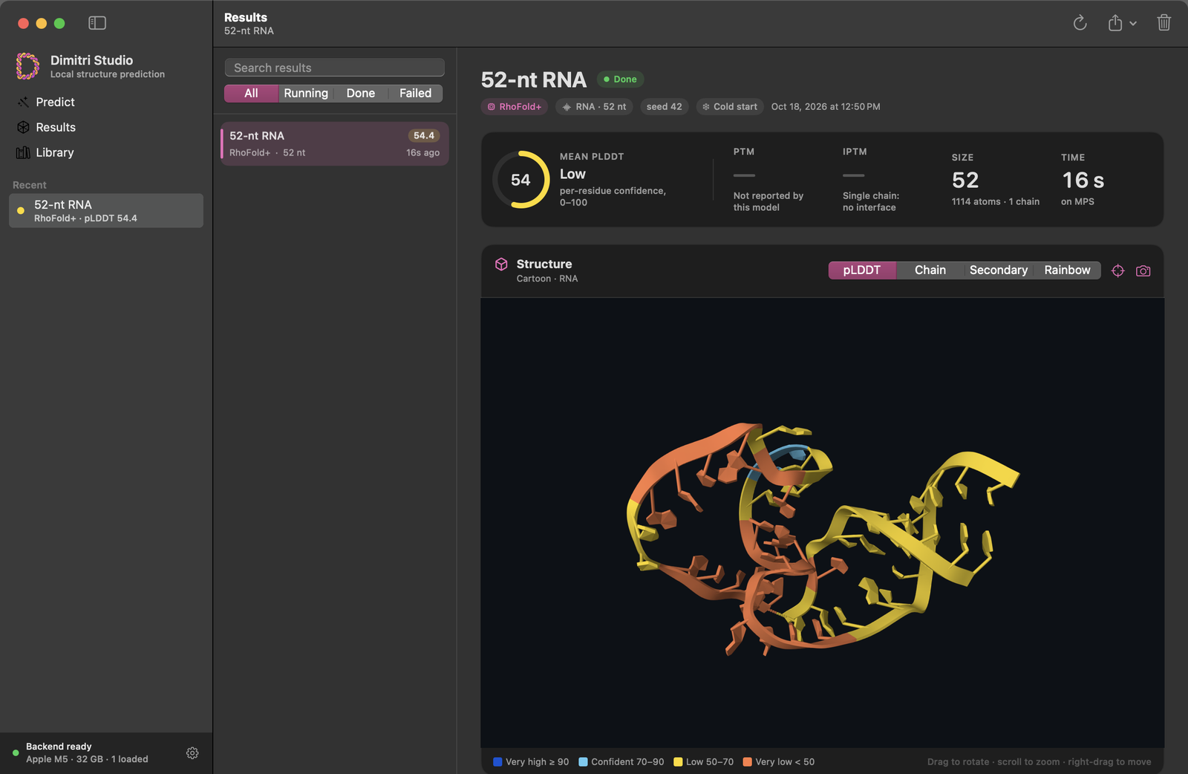Click the 54.4 score badge

(x=424, y=135)
